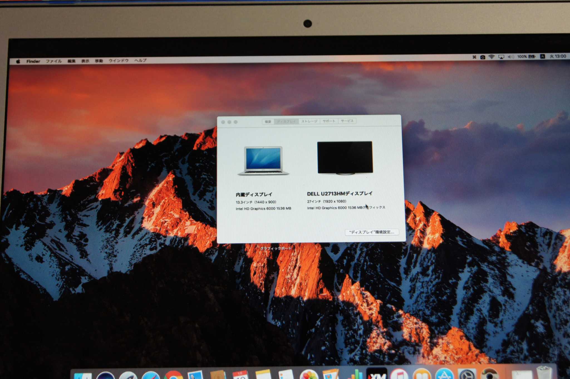Open the volume menu bar icon
The height and width of the screenshot is (379, 570).
510,57
